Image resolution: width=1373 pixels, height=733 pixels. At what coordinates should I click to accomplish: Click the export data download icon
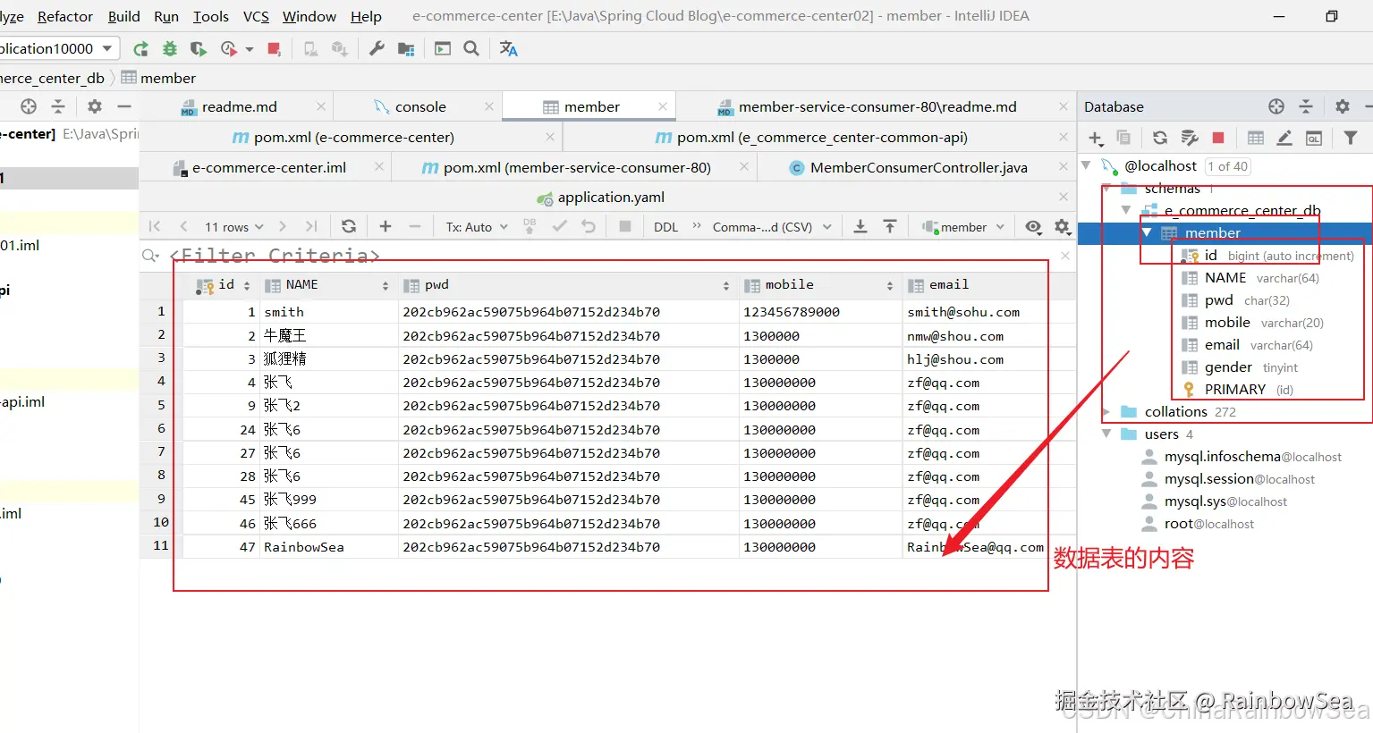860,226
